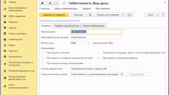Screen dimensions: 169x95
Task: Switch to Пороги срабатывания tab
Action: (93, 26)
